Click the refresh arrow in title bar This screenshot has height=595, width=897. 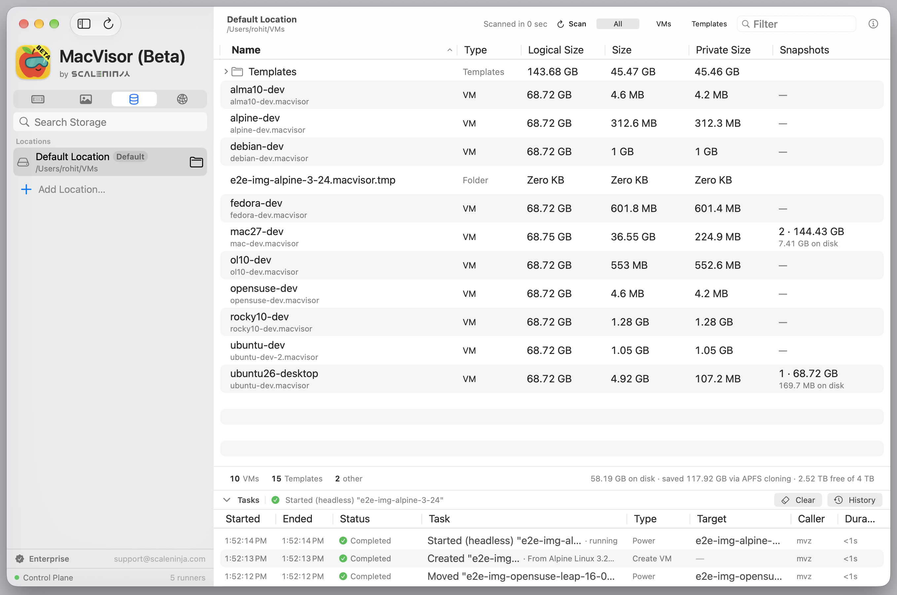tap(109, 24)
